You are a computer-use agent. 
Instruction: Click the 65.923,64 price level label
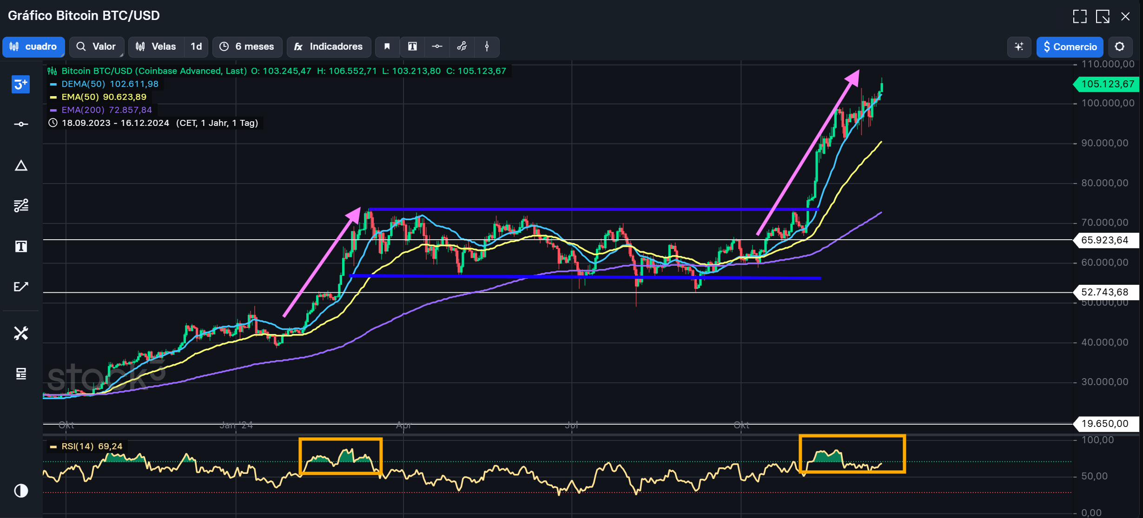(1104, 240)
